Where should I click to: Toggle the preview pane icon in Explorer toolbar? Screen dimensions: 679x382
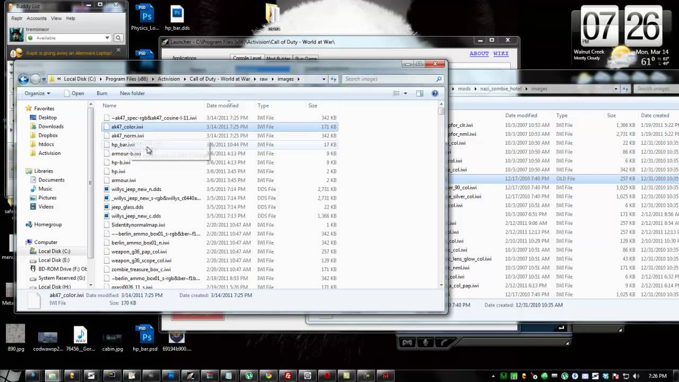point(420,93)
